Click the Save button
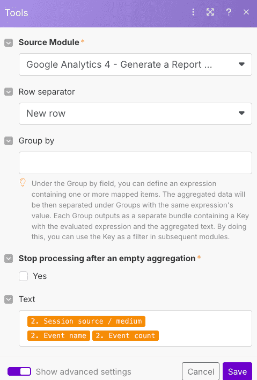Image resolution: width=257 pixels, height=380 pixels. click(x=237, y=371)
